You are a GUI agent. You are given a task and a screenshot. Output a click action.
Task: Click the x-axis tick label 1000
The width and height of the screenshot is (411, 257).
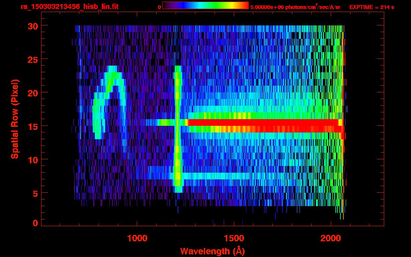(137, 238)
